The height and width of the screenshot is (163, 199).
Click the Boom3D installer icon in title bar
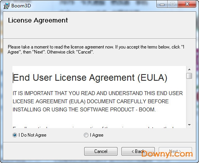[x=6, y=6]
